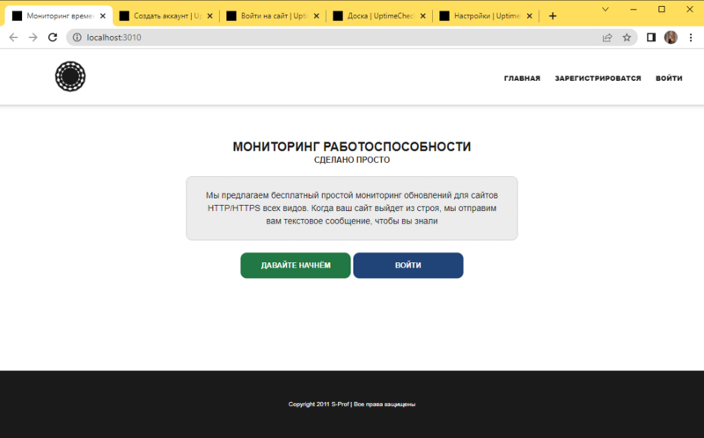
Task: Close the 'Создать аккаунт' tab
Action: tap(209, 16)
